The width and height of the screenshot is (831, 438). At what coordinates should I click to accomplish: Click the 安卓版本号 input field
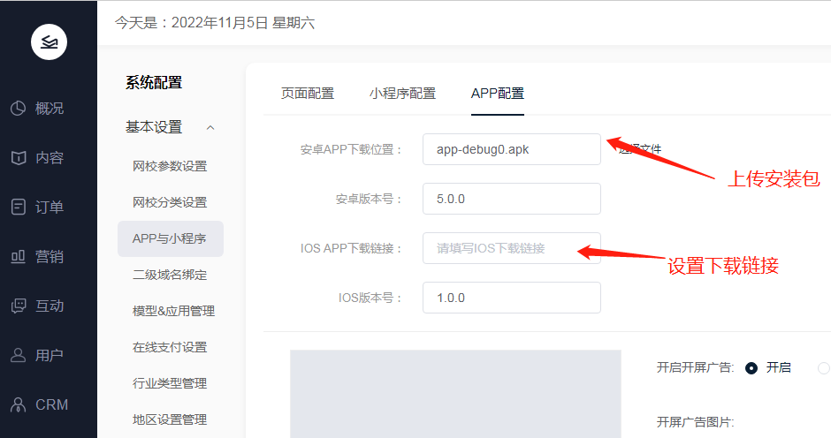coord(511,199)
